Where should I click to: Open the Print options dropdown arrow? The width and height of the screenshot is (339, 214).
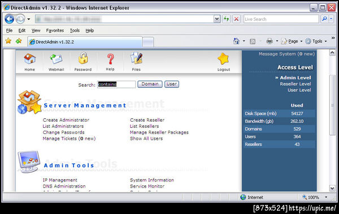pos(277,41)
